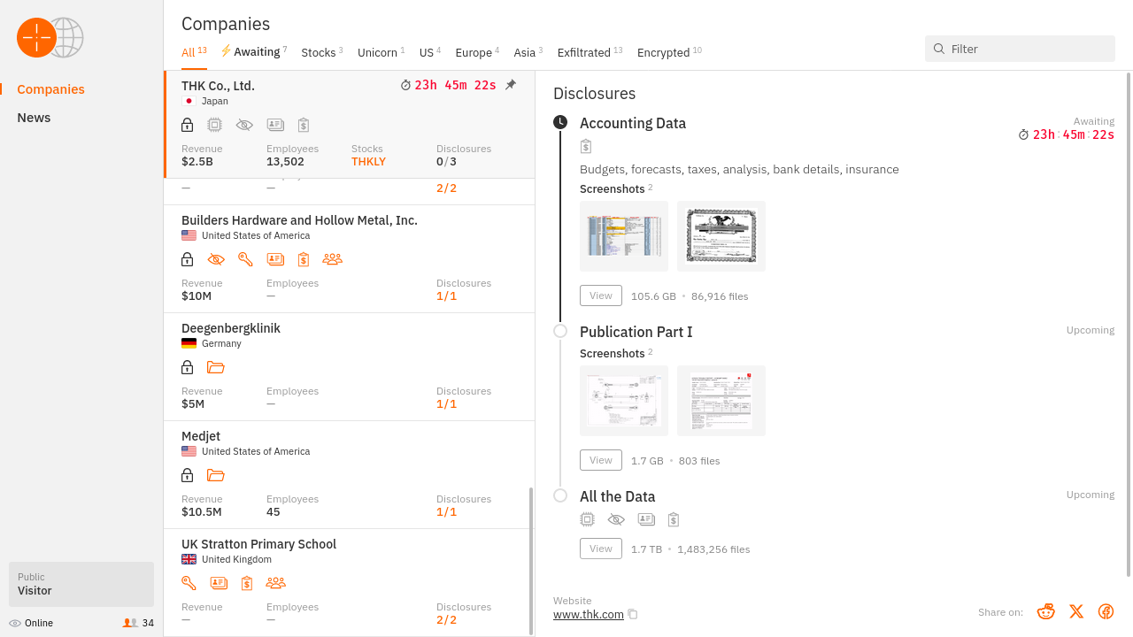
Task: Open Companies in the sidebar
Action: pos(51,89)
